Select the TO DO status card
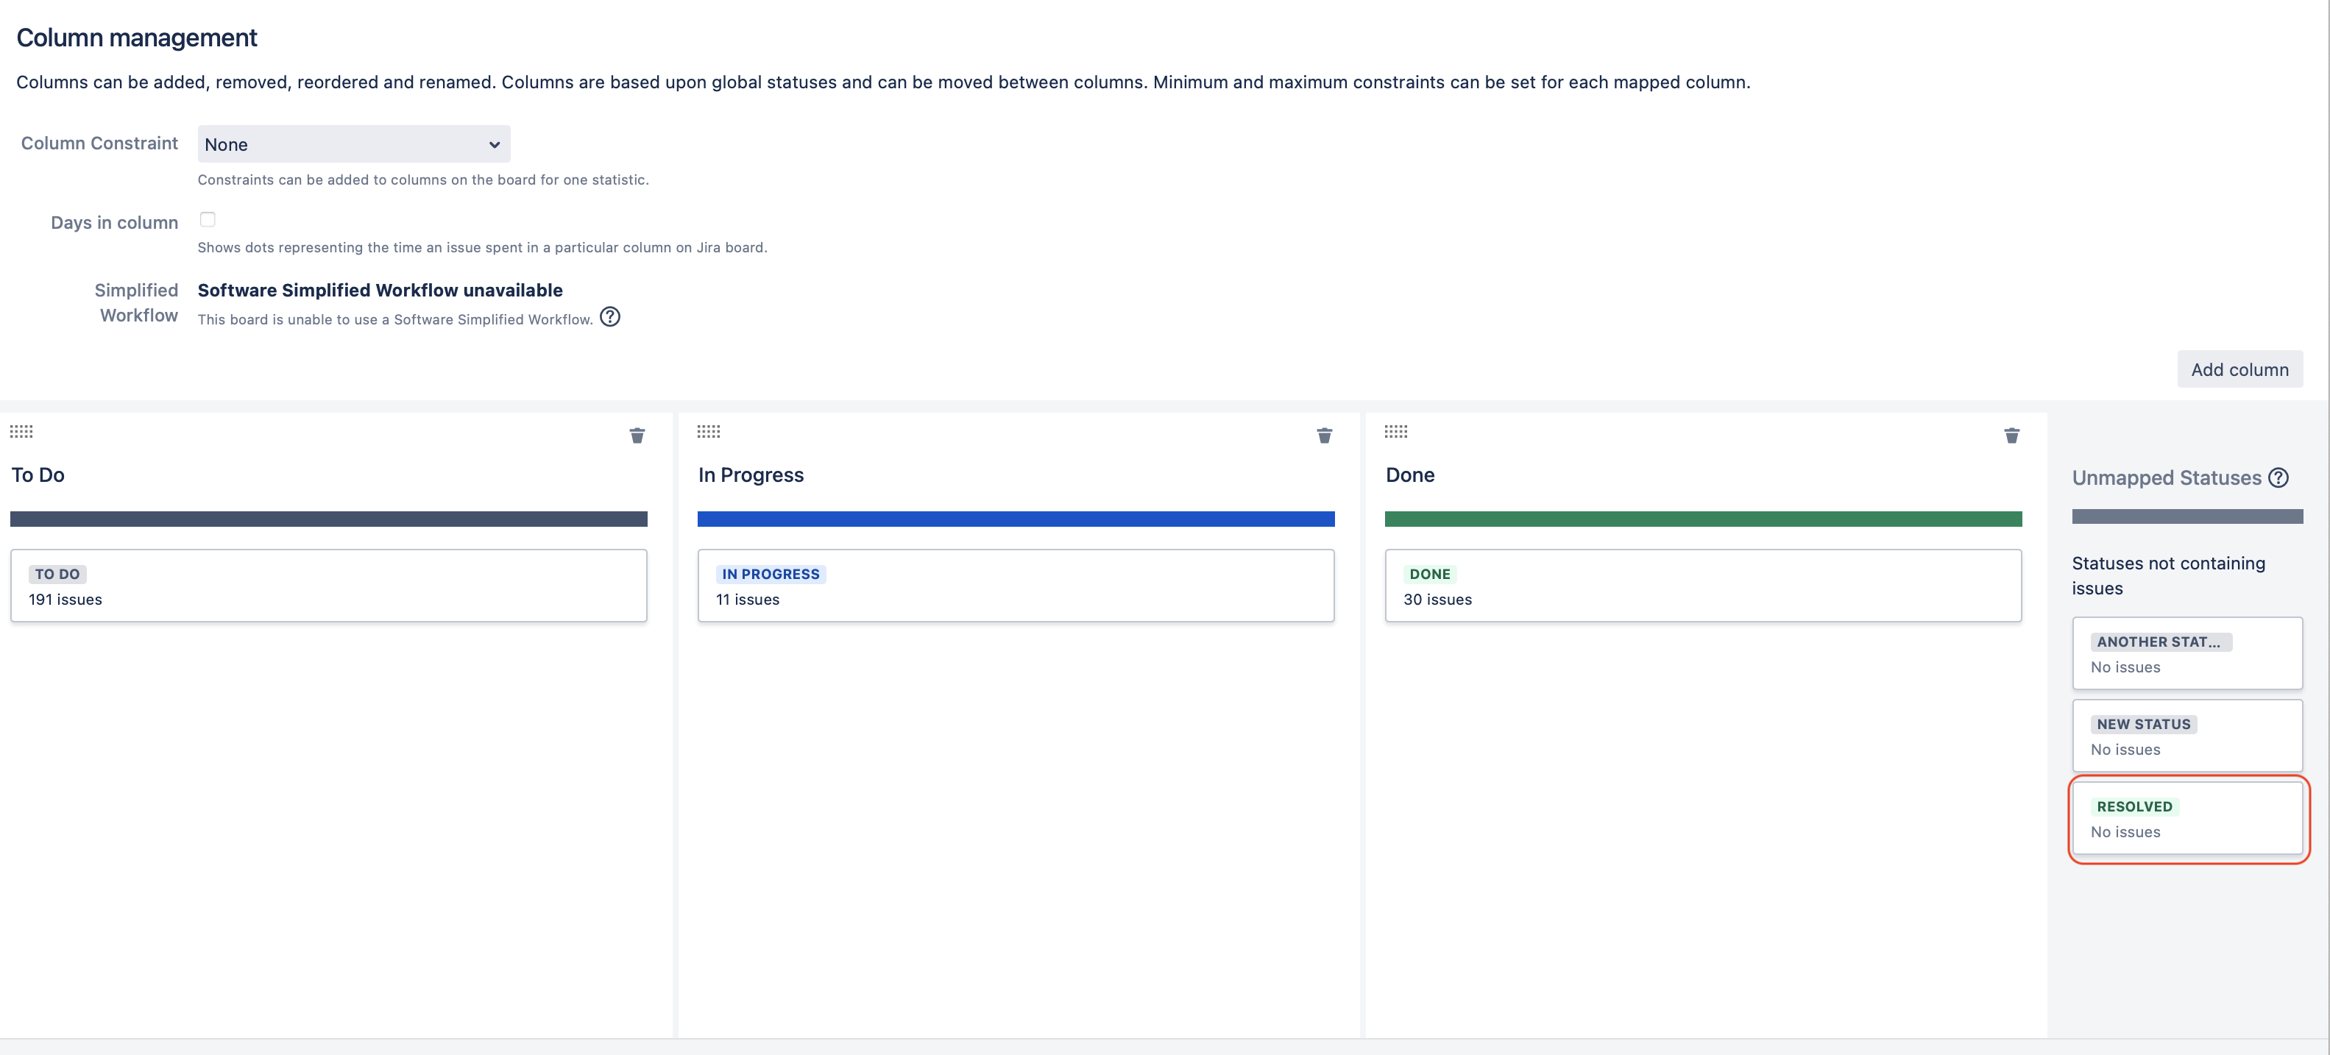This screenshot has height=1055, width=2330. pos(328,586)
